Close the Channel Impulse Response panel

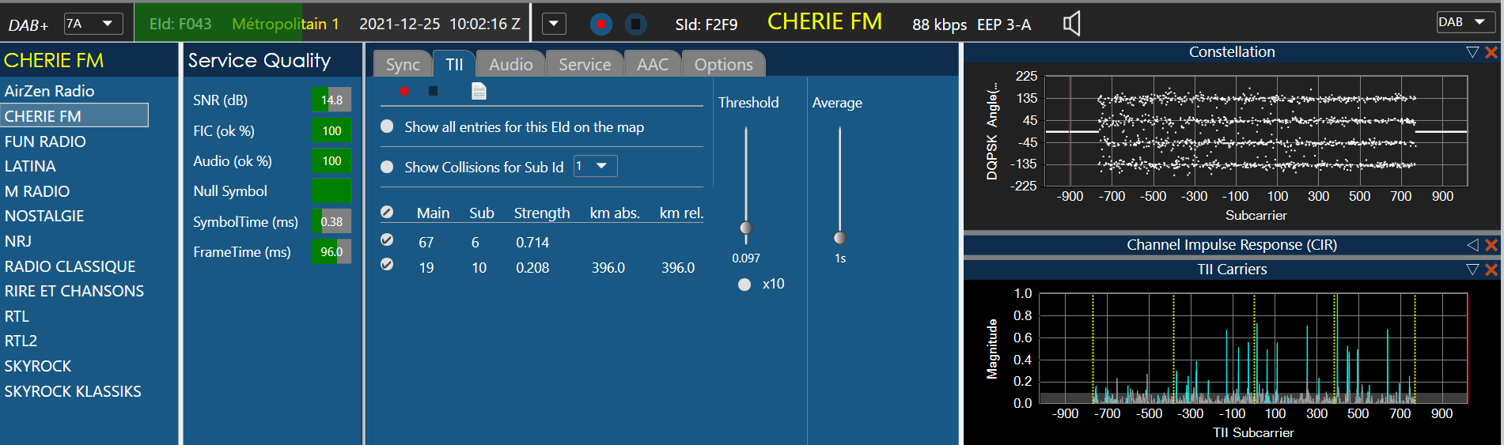pyautogui.click(x=1491, y=245)
